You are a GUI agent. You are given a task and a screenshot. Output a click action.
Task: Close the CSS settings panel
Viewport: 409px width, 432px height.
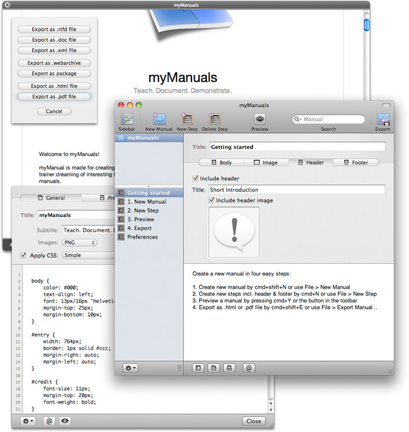click(x=254, y=421)
